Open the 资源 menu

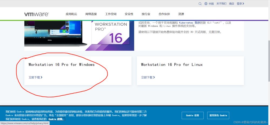(x=181, y=14)
